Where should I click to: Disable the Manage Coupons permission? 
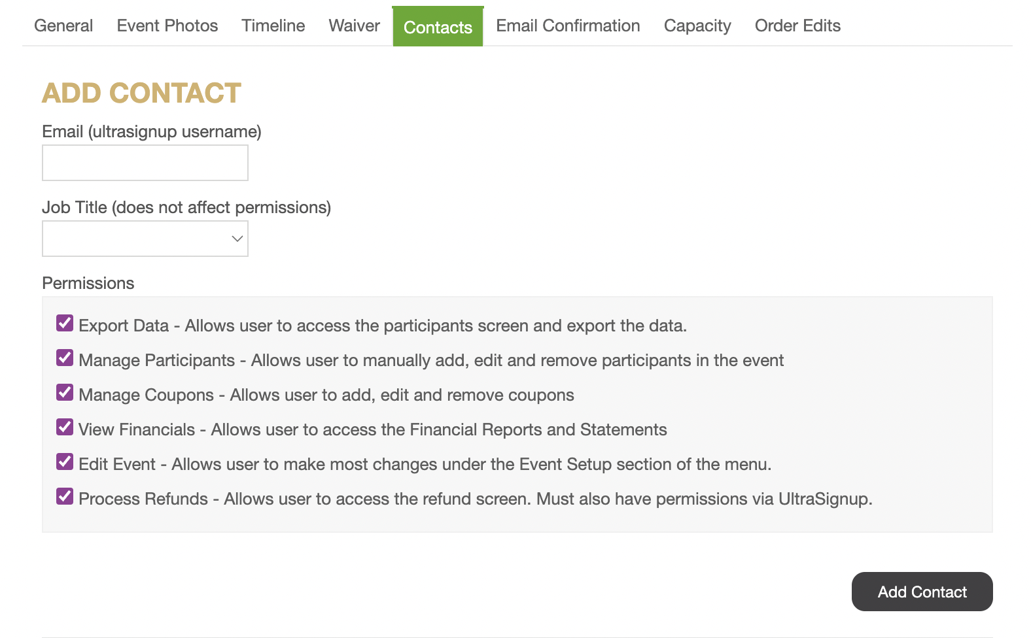[65, 392]
